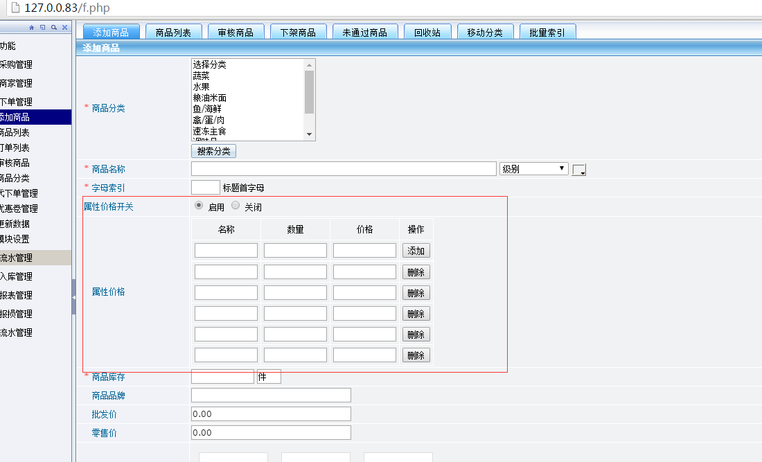
Task: Click the address bar URL 127.0.0.83/f.php
Action: tap(67, 8)
